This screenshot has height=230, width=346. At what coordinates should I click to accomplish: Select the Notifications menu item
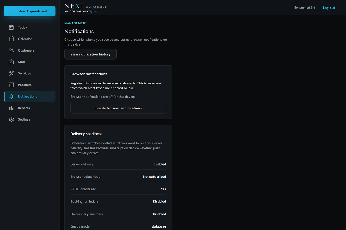30,96
